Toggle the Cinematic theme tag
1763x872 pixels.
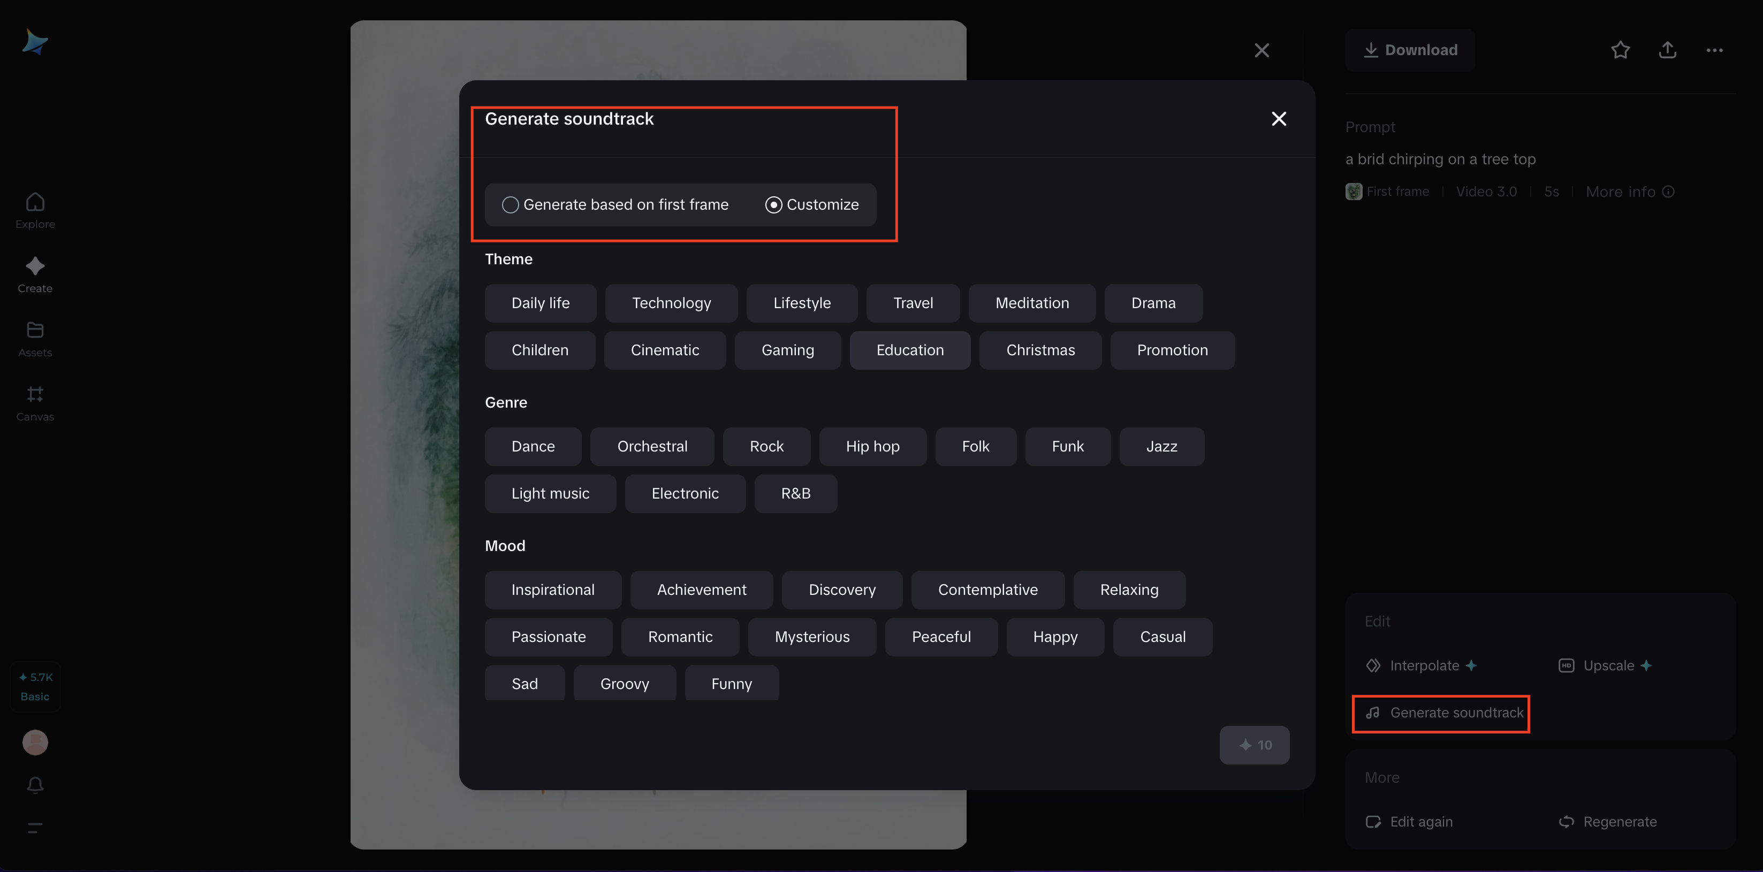(665, 350)
